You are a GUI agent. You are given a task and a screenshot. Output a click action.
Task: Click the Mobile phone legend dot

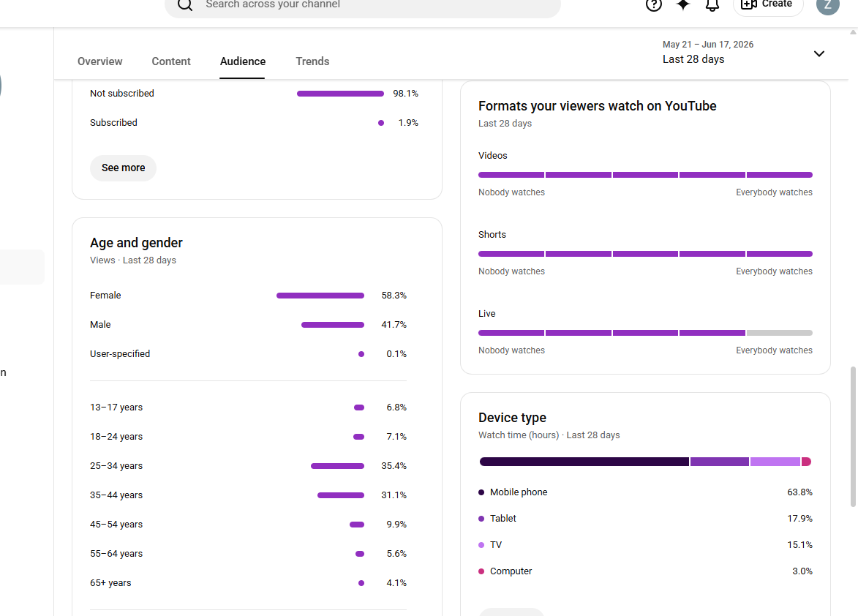[x=481, y=492]
